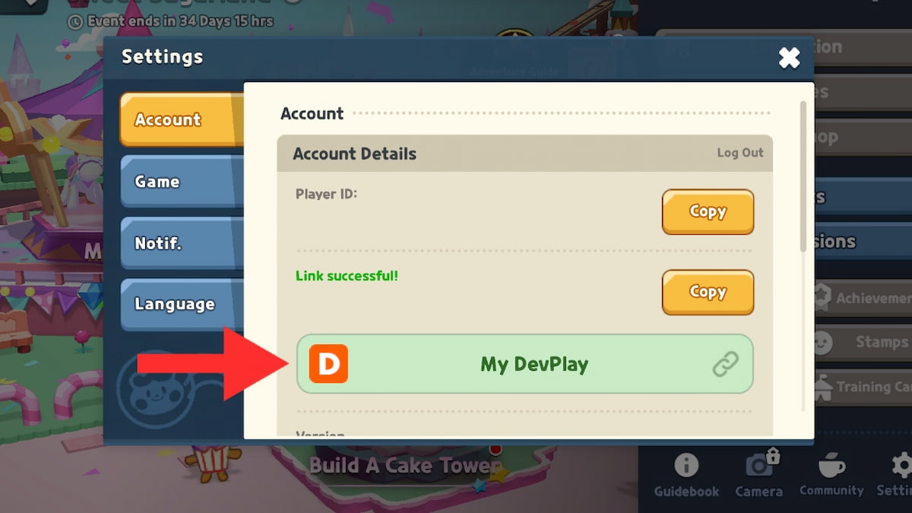Click the settings panel vertical scrollbar
This screenshot has width=912, height=513.
pos(803,176)
